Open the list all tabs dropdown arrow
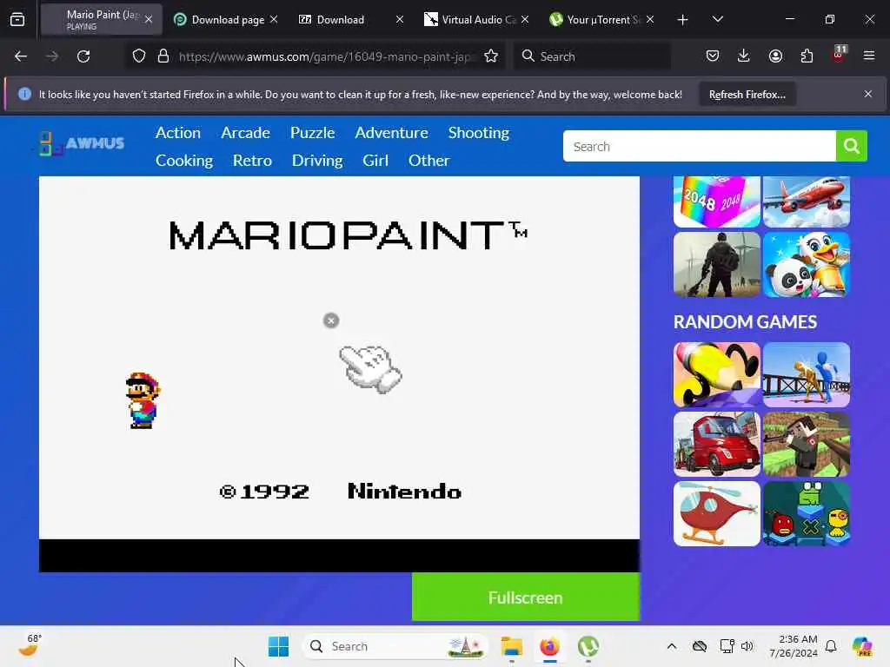 [717, 19]
